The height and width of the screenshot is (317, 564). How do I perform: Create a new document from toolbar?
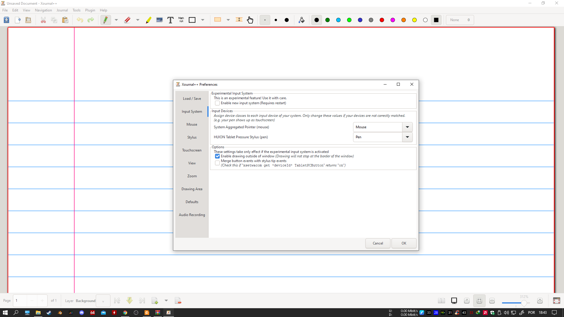[x=18, y=20]
